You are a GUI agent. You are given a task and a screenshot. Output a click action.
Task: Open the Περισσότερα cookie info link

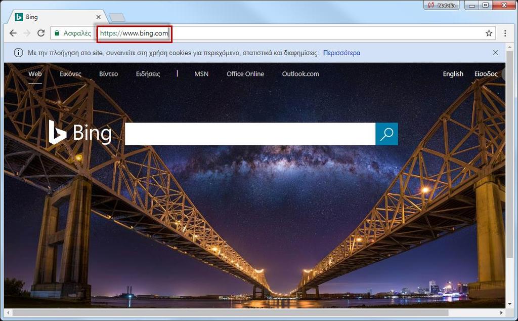(341, 53)
